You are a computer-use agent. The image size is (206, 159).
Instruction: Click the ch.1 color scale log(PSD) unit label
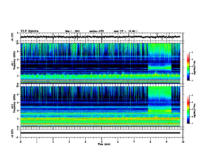pos(195,68)
